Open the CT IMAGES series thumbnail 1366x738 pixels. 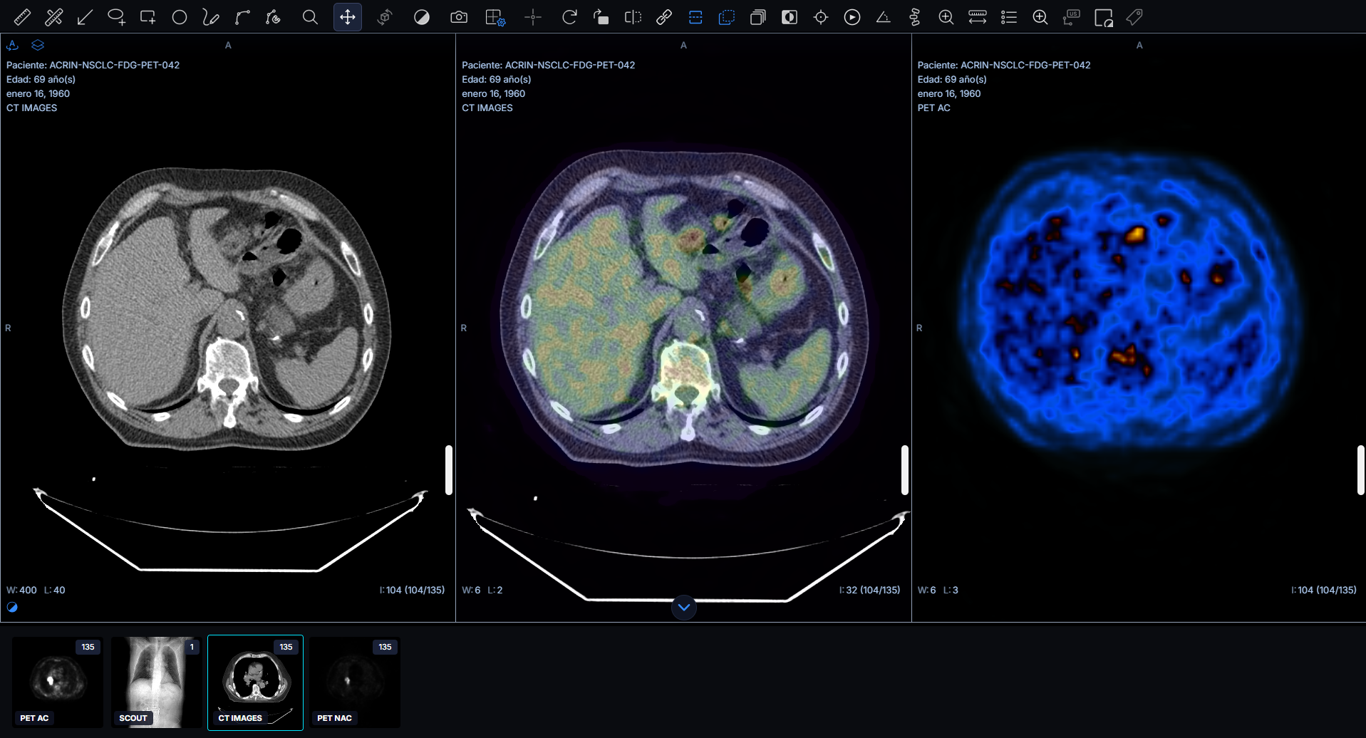[x=255, y=682]
